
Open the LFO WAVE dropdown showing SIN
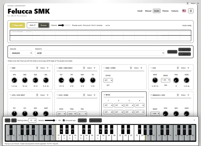click(x=166, y=80)
